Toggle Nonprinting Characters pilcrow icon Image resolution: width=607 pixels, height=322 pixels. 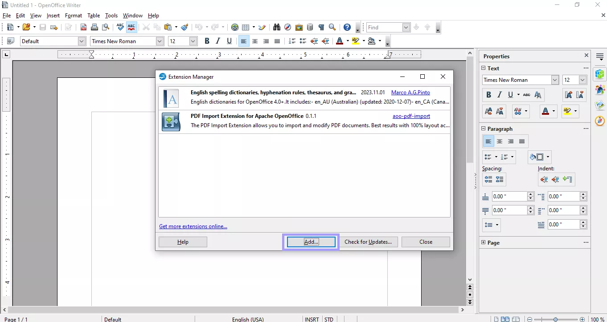321,27
